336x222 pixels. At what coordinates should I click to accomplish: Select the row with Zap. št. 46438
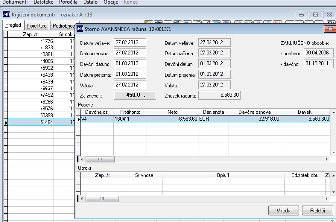click(41, 75)
